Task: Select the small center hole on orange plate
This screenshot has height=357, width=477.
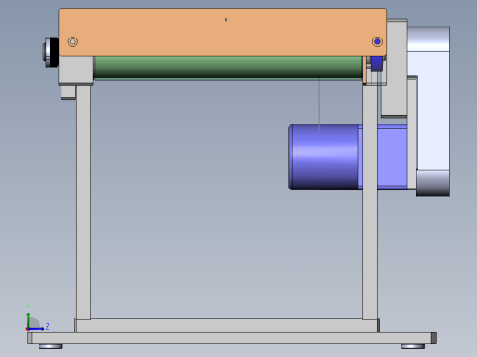Action: click(x=226, y=20)
